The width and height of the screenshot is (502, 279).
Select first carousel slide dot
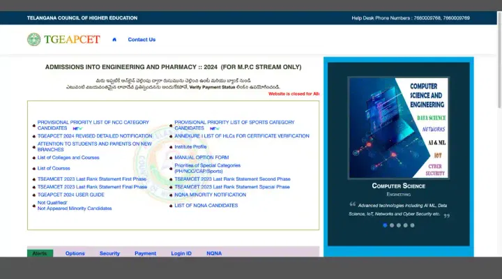coord(385,225)
